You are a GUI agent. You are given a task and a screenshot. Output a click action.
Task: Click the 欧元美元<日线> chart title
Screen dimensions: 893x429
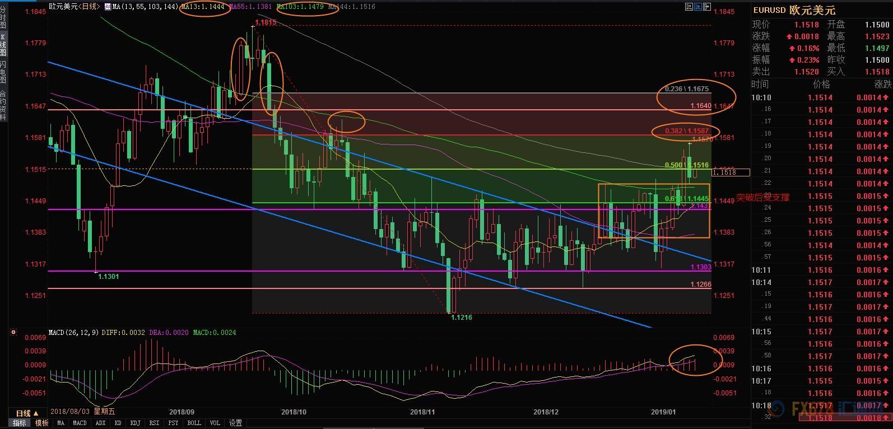point(74,7)
